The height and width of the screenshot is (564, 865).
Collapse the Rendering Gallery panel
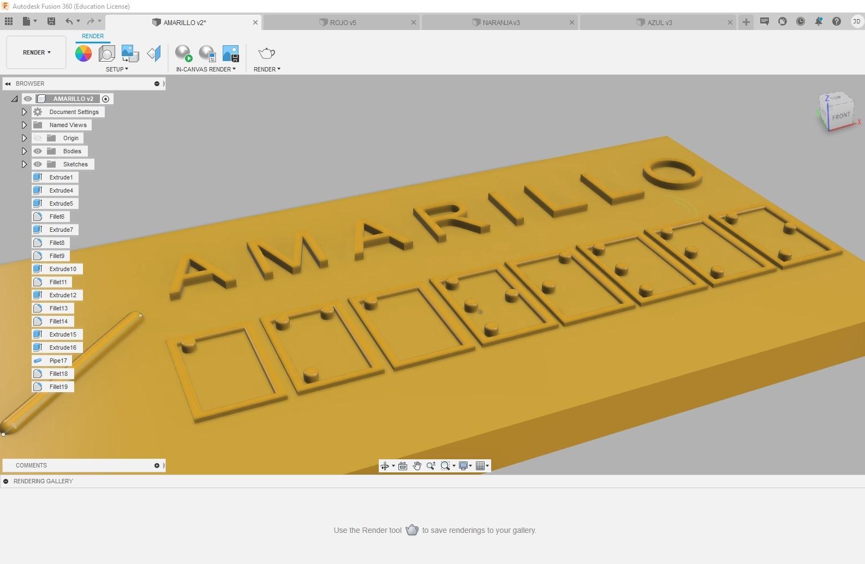[5, 481]
